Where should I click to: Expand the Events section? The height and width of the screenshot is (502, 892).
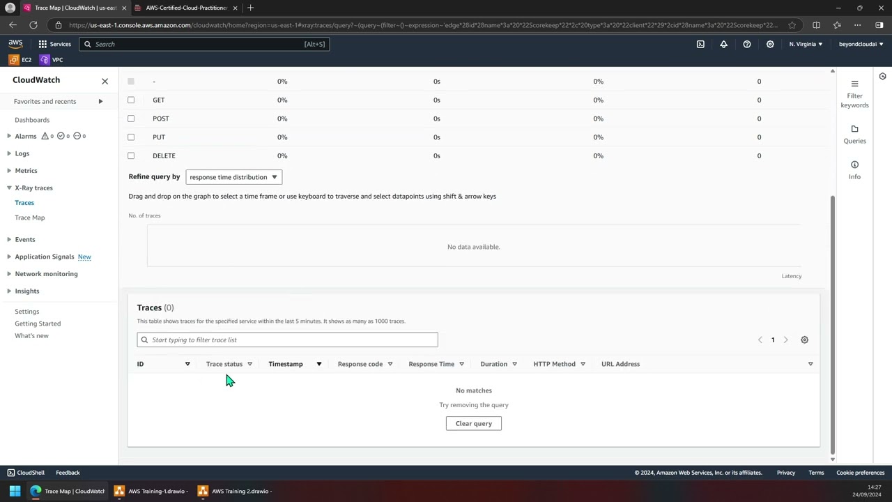(9, 239)
